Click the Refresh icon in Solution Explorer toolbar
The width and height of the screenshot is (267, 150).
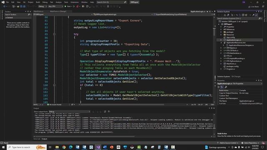(x=240, y=15)
